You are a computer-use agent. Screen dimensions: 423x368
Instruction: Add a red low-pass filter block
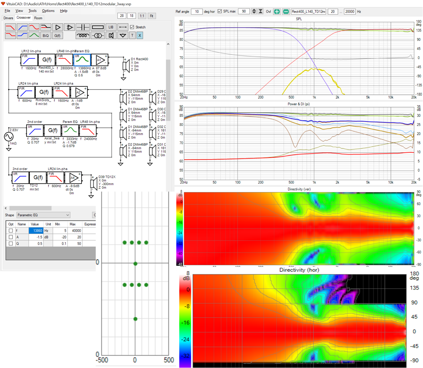pos(10,27)
